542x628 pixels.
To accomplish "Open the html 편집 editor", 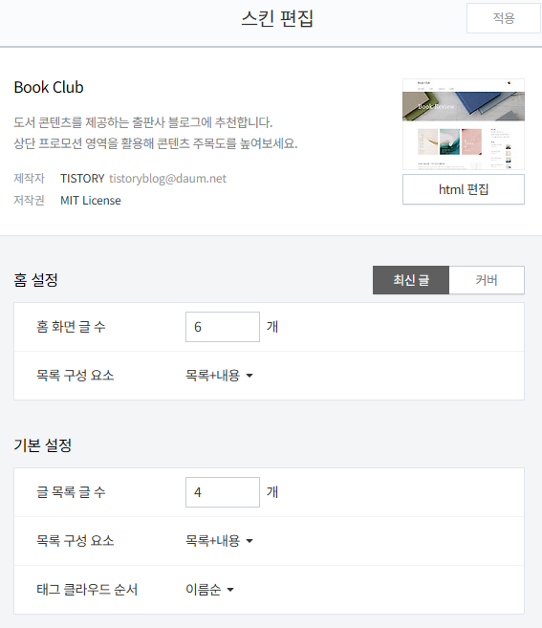I will point(464,189).
